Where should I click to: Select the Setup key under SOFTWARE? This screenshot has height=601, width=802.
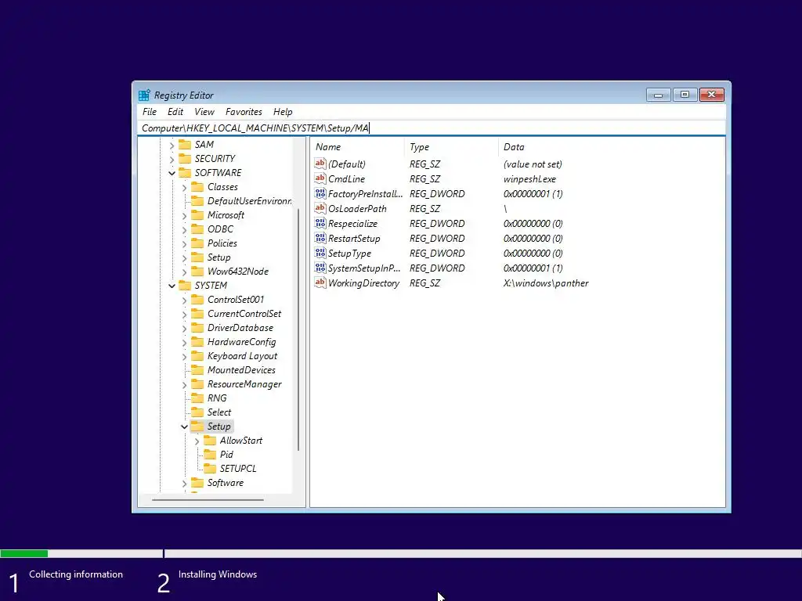point(219,257)
